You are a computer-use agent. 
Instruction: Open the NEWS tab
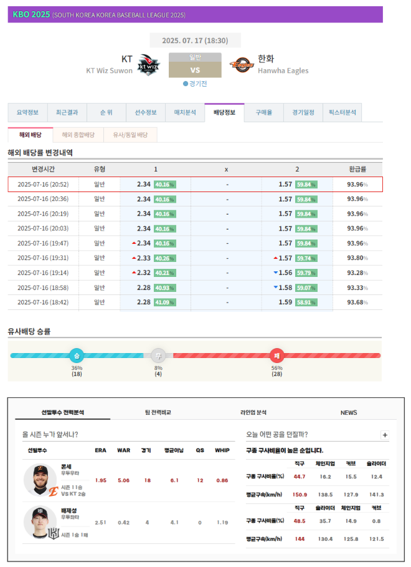tap(349, 412)
